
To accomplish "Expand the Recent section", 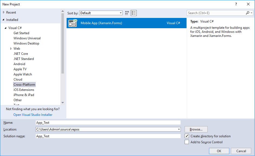I will pyautogui.click(x=4, y=12).
